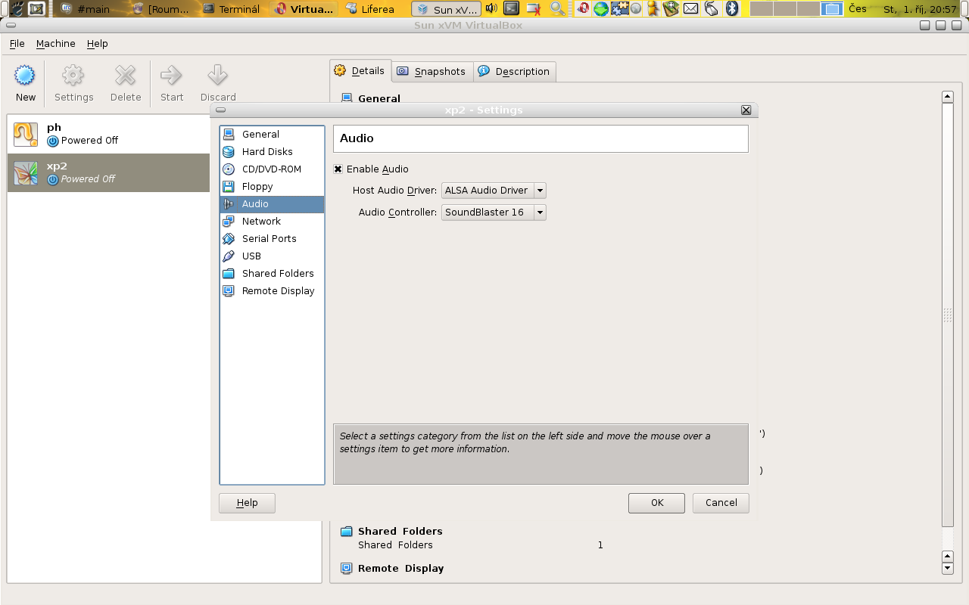Screen dimensions: 969x605
Task: Click the Start arrow toolbar icon
Action: point(172,75)
